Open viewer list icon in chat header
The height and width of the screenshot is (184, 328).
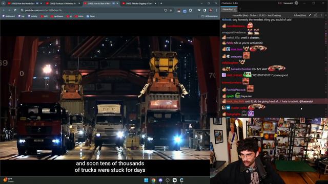tap(316, 15)
